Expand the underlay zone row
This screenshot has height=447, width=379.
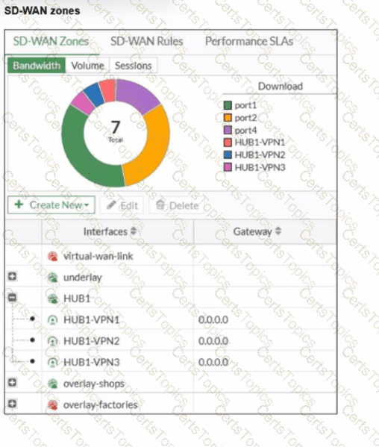[12, 276]
